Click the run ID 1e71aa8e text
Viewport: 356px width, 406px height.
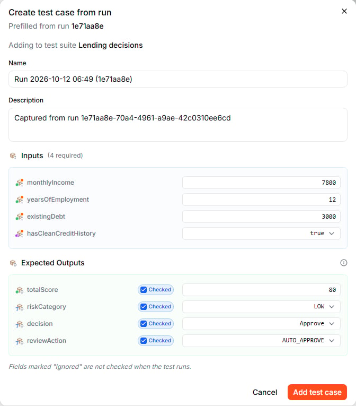tap(87, 26)
